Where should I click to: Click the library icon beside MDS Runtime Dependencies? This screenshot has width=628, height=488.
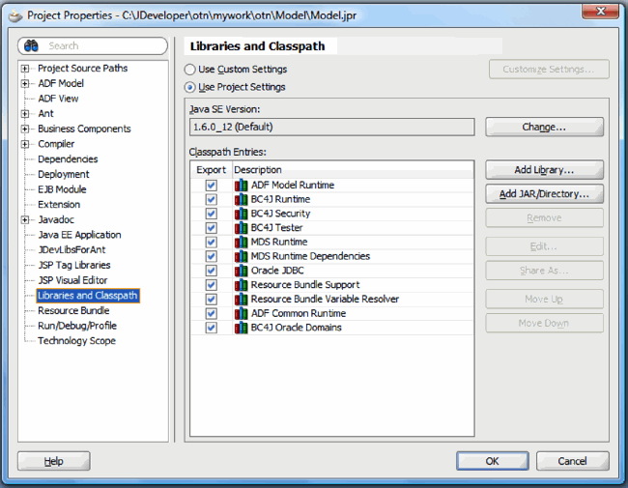[242, 256]
